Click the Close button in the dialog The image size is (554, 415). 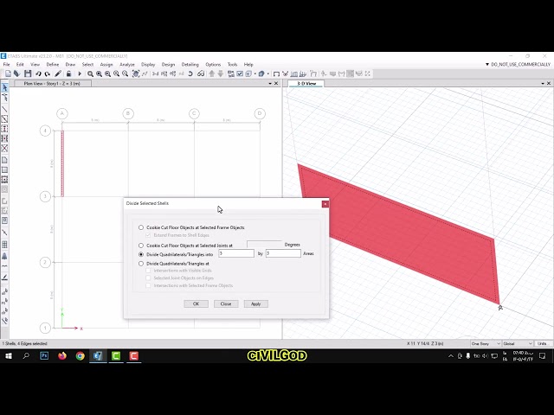pos(226,303)
